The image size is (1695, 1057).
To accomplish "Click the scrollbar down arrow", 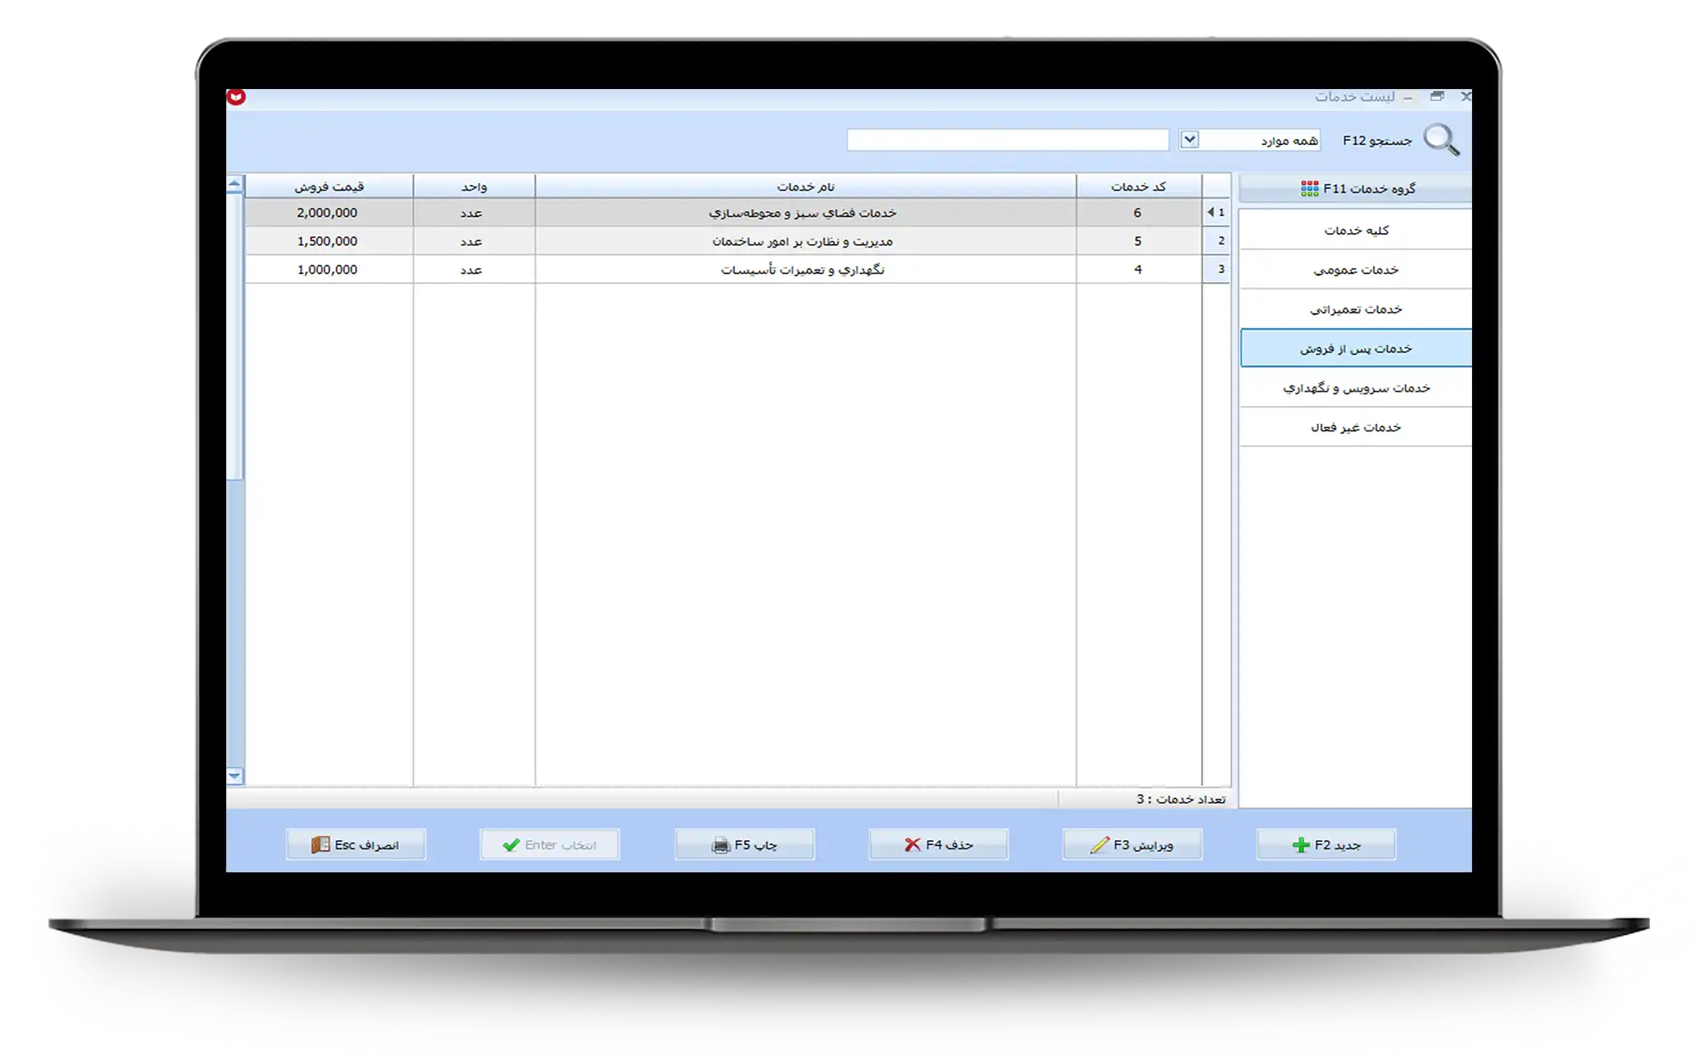I will (x=235, y=776).
